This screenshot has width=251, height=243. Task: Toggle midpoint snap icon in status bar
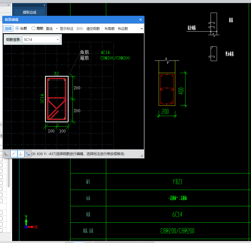click(x=14, y=154)
